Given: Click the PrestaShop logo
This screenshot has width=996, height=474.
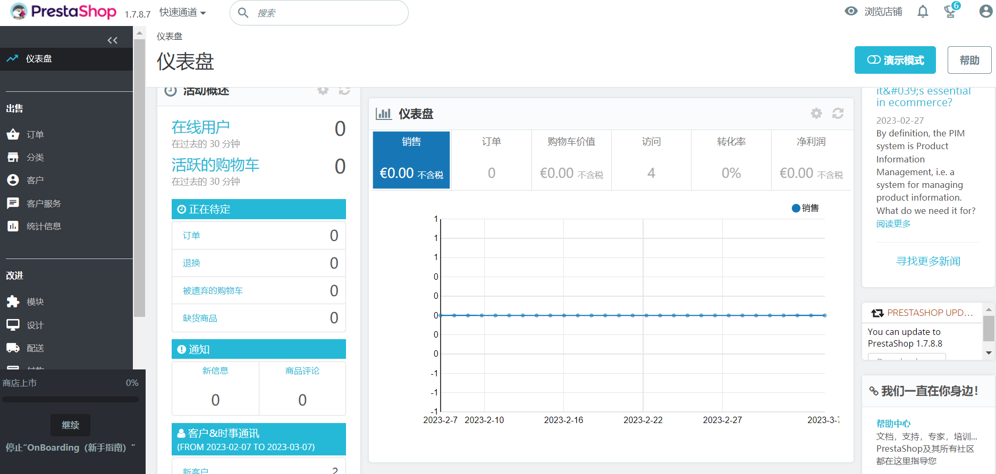Looking at the screenshot, I should click(64, 12).
